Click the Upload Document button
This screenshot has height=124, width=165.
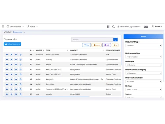(12, 44)
